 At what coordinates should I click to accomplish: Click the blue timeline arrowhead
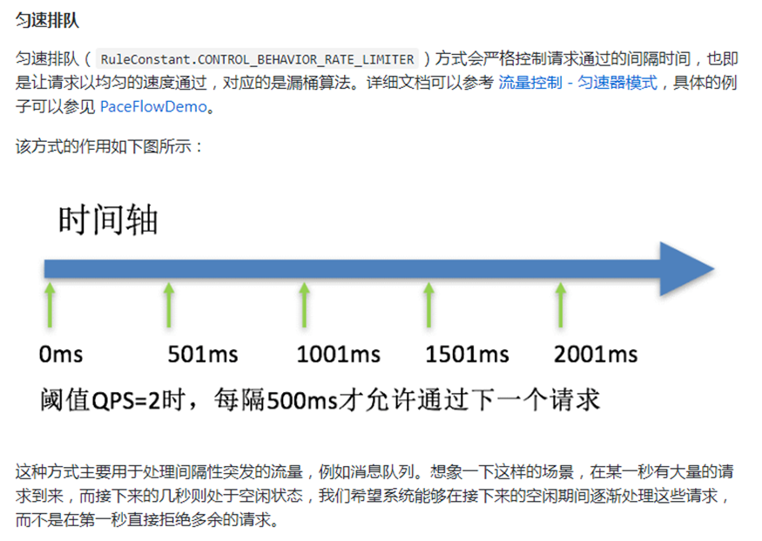click(686, 269)
